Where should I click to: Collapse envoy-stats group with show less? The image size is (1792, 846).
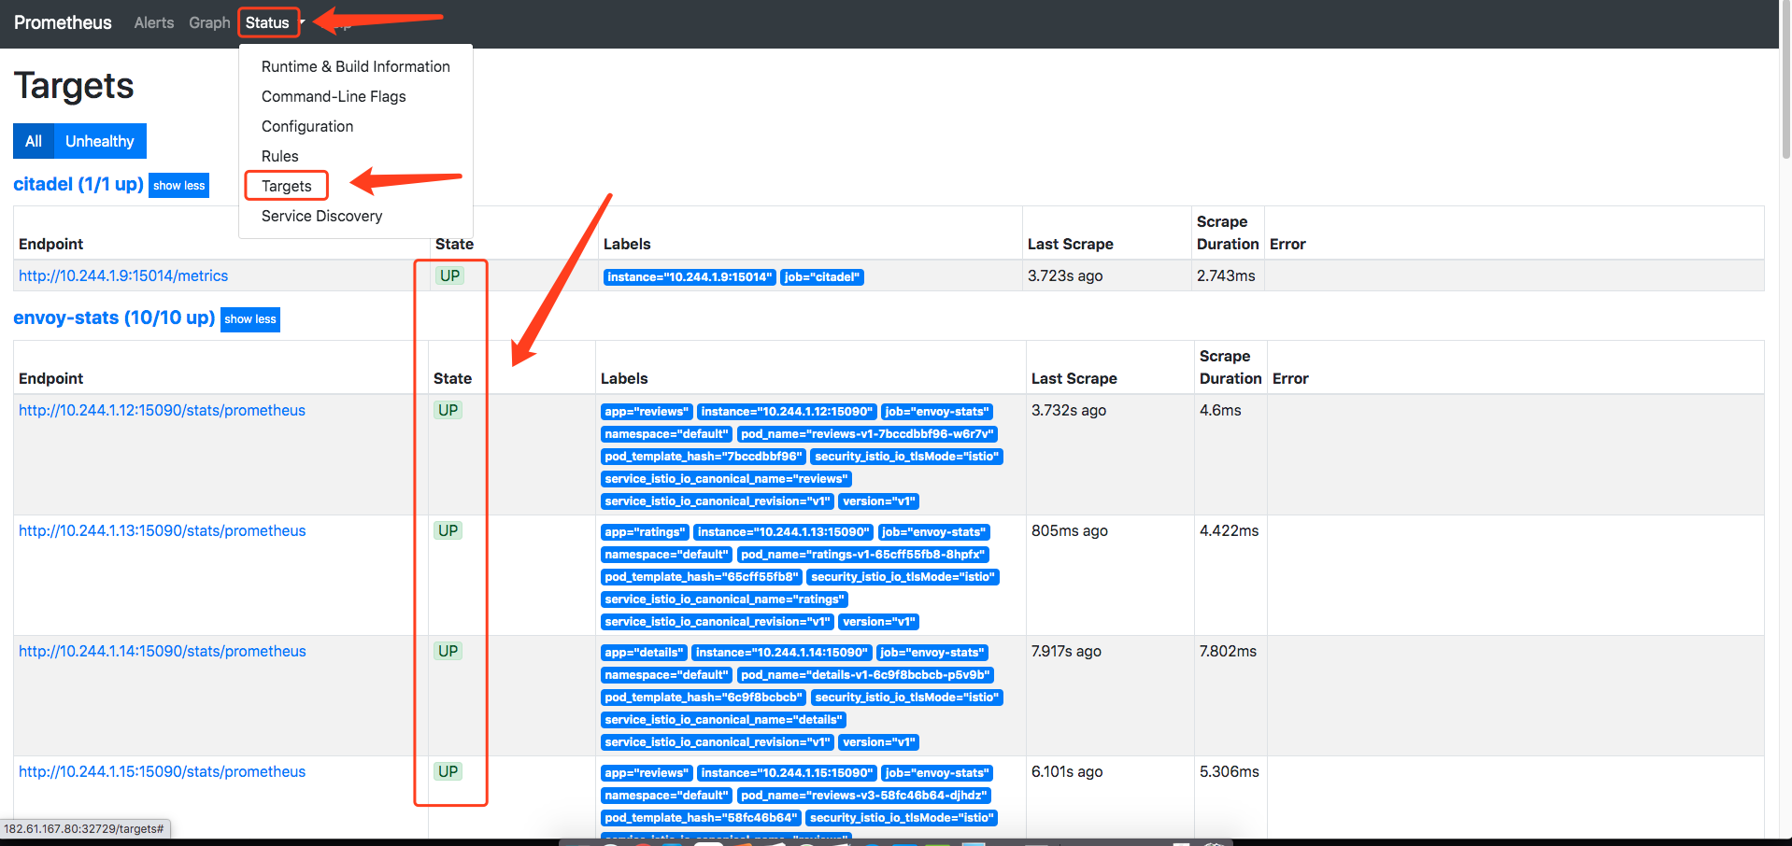click(250, 319)
